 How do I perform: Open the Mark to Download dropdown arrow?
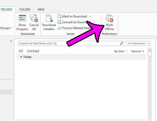click(90, 16)
